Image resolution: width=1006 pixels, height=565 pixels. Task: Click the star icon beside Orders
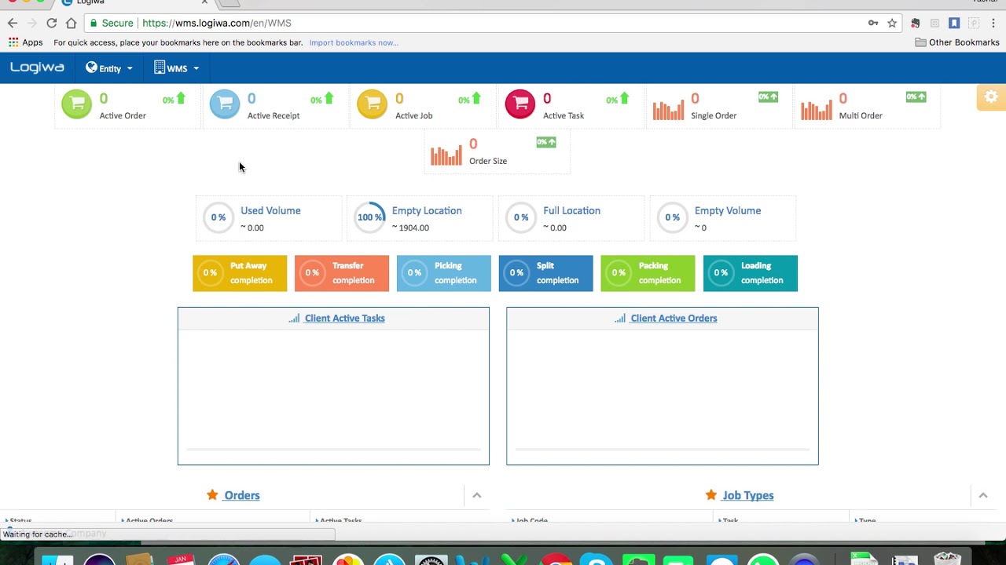click(212, 495)
